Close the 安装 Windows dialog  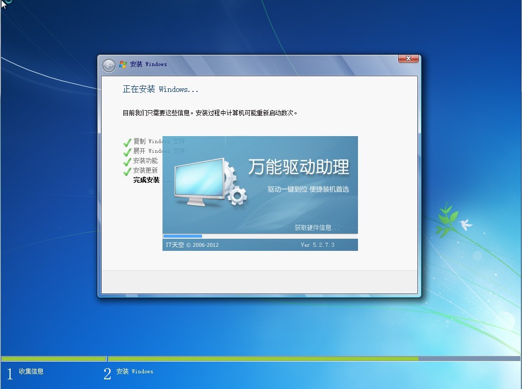(408, 58)
